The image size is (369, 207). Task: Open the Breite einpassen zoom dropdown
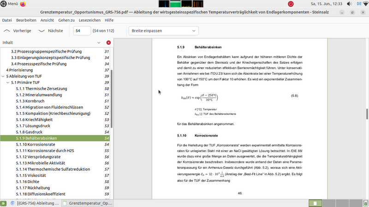tap(163, 31)
